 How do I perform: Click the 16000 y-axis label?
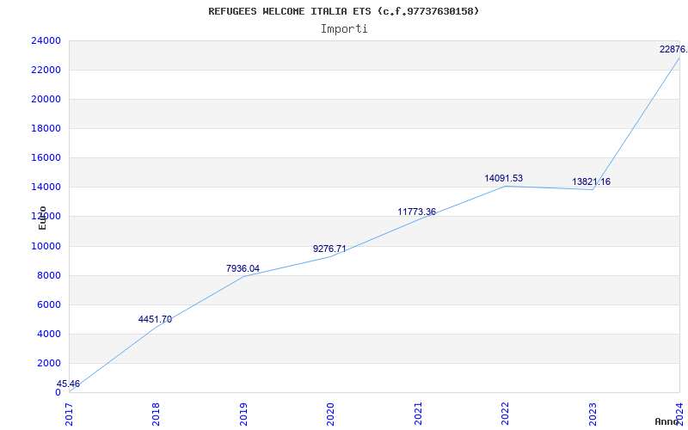pos(46,158)
